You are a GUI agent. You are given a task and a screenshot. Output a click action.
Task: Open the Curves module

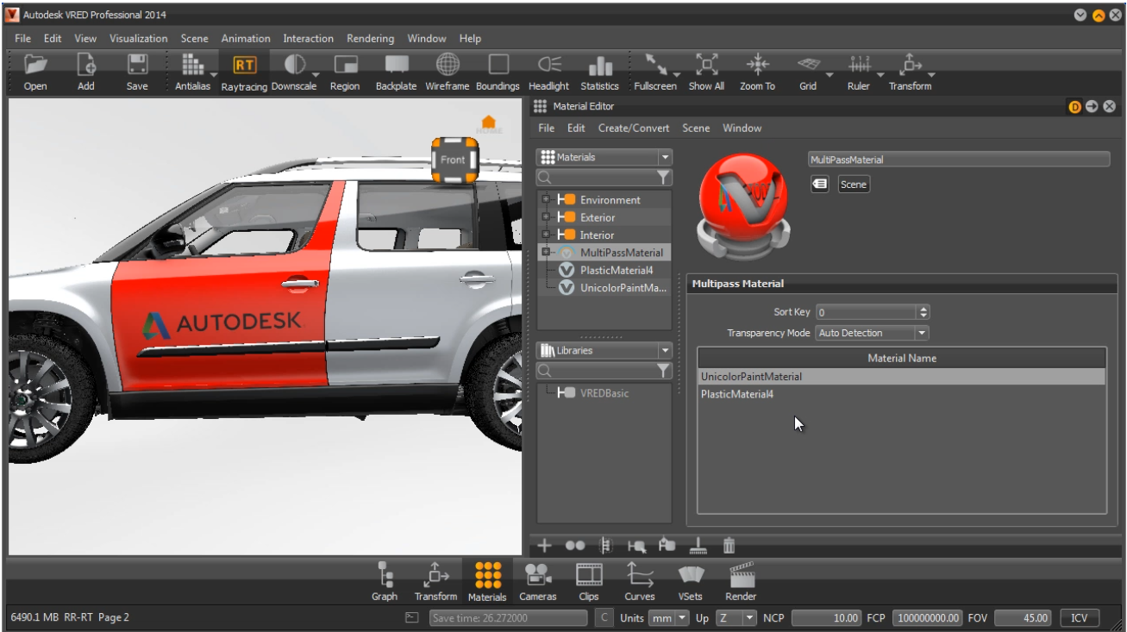(x=640, y=582)
